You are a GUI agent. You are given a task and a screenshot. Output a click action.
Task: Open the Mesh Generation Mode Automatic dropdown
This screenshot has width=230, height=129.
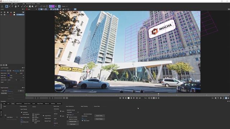(73, 112)
